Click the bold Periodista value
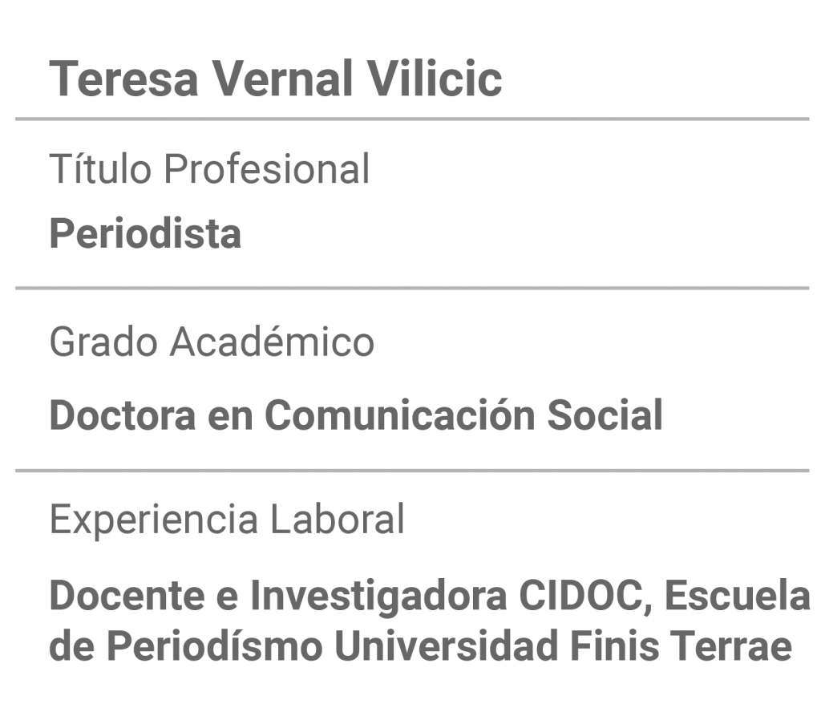Screen dimensions: 821x716 [145, 233]
